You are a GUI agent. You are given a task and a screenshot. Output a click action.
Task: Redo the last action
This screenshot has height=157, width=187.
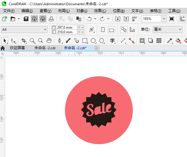click(x=102, y=19)
